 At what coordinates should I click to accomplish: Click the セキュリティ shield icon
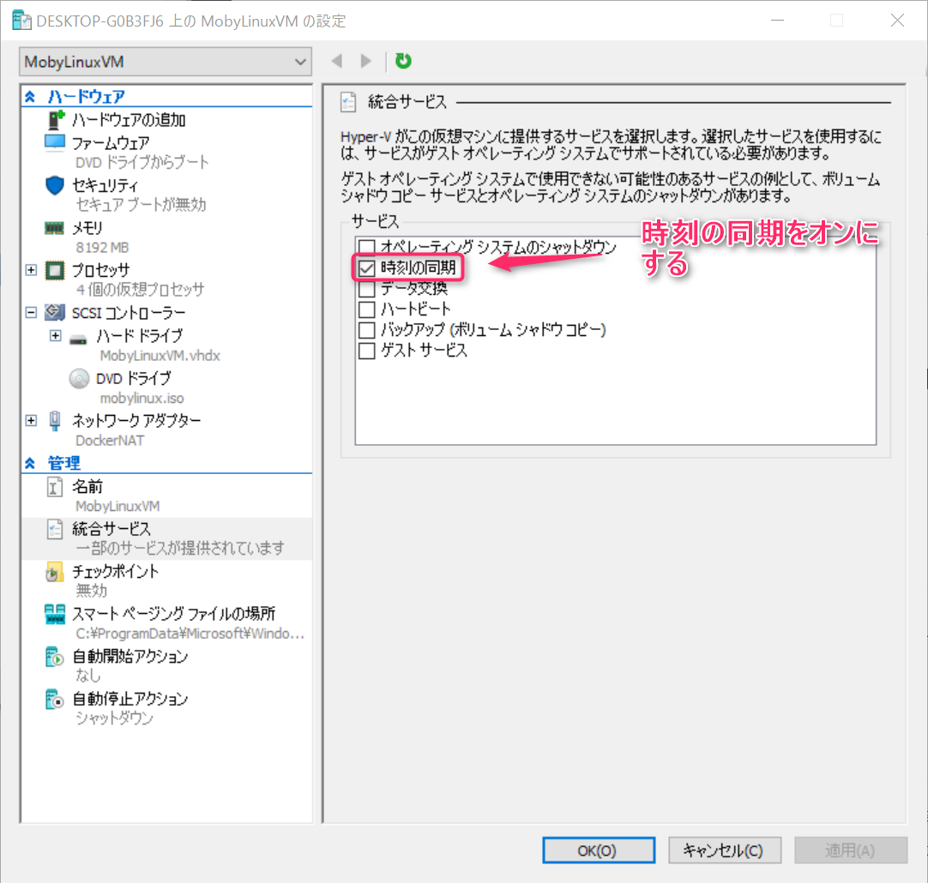[55, 185]
